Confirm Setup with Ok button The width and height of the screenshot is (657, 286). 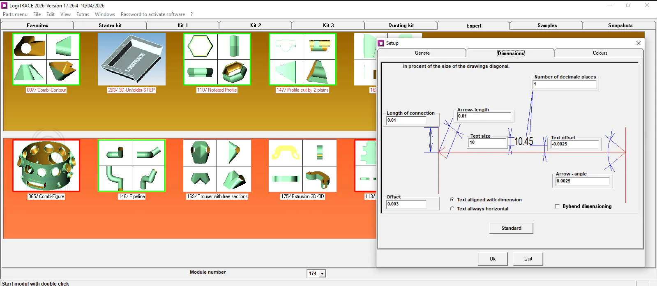point(493,259)
